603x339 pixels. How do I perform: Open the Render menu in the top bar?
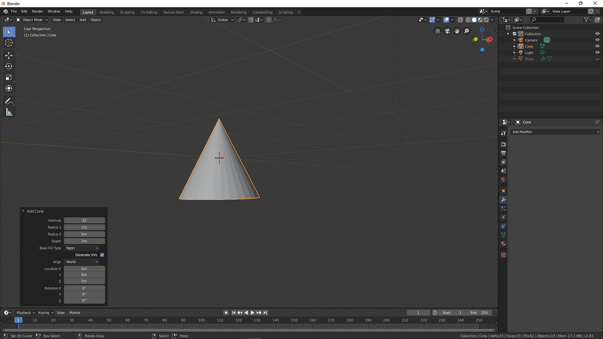(38, 11)
